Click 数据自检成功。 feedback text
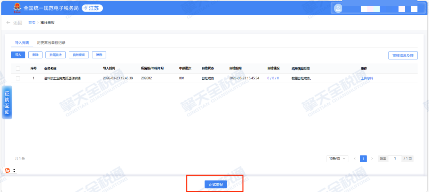This screenshot has height=192, width=429. point(301,78)
